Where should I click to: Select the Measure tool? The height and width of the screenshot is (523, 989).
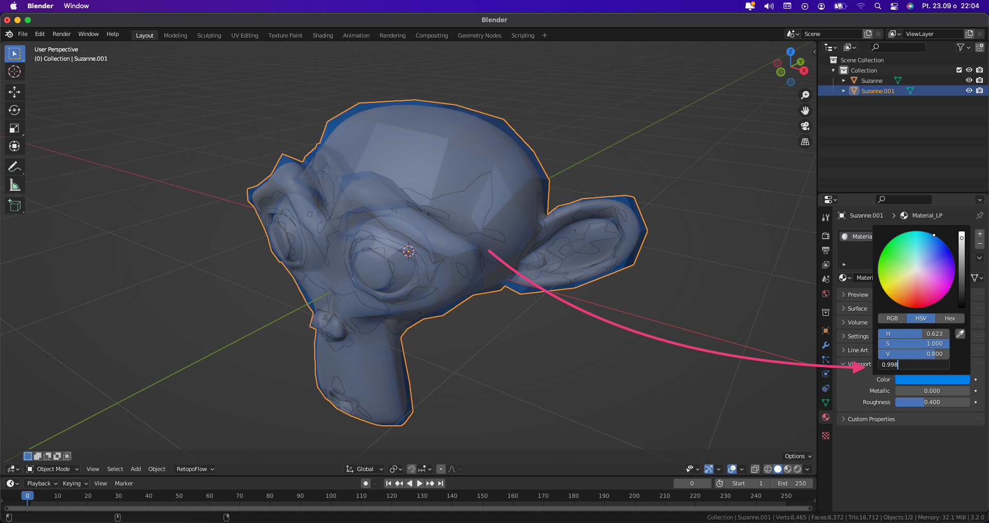tap(14, 185)
